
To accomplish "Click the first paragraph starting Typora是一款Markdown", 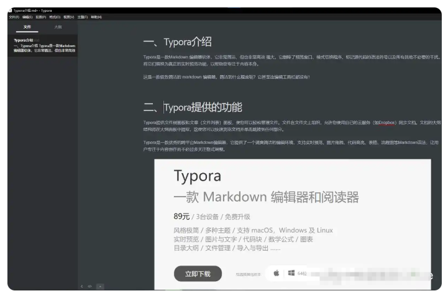I will [291, 60].
